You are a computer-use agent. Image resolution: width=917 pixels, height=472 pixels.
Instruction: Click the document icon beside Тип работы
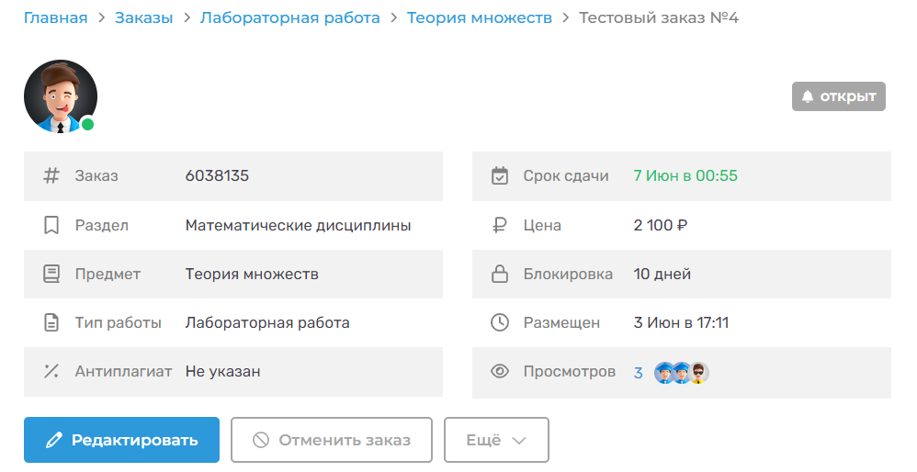(x=51, y=322)
